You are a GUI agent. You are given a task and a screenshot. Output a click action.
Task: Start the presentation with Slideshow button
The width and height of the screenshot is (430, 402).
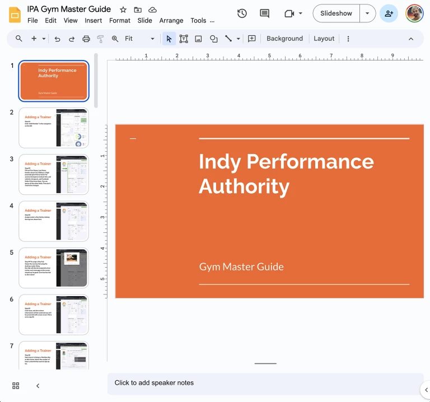click(336, 13)
